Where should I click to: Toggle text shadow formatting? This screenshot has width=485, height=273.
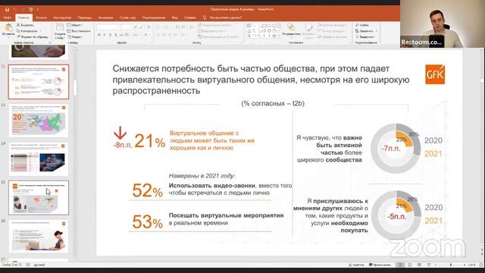(x=116, y=35)
